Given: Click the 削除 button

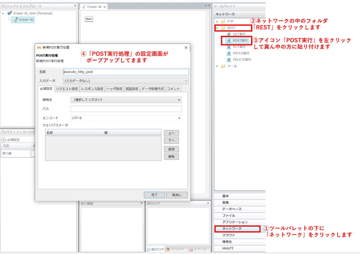Looking at the screenshot, I should 171,156.
